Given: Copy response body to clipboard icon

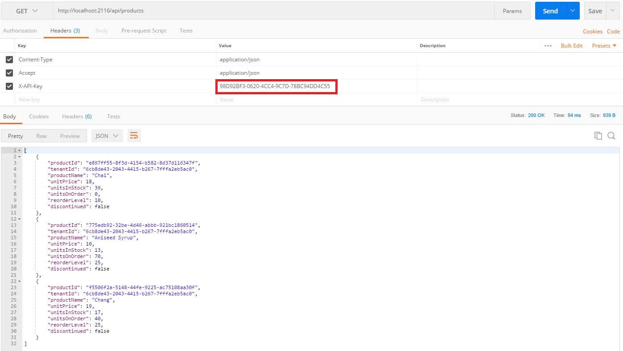Looking at the screenshot, I should click(598, 136).
